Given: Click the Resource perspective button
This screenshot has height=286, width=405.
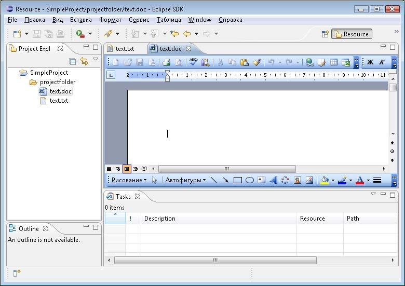Looking at the screenshot, I should [x=352, y=34].
